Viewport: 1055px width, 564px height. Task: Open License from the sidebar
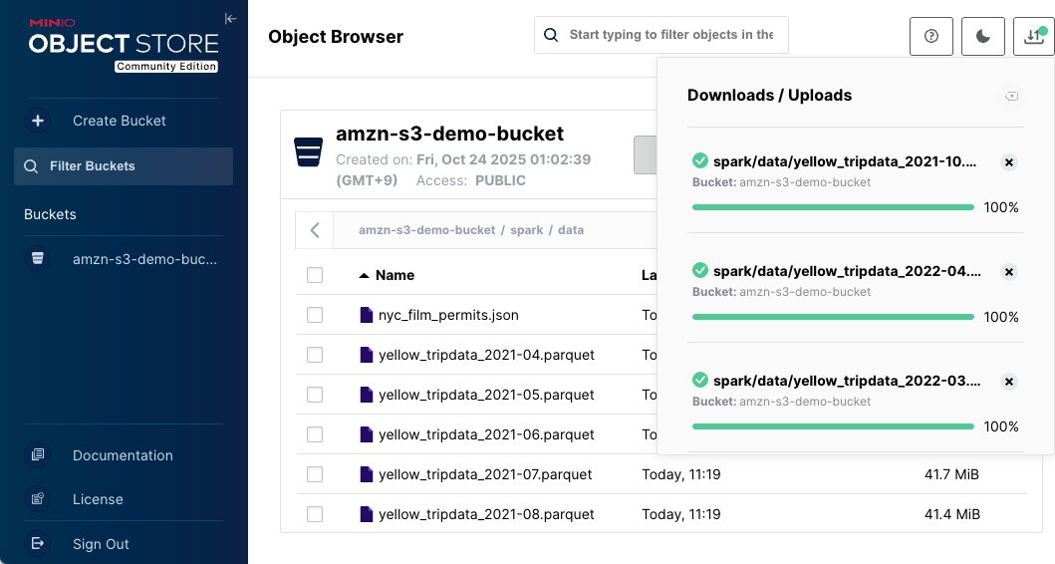coord(98,499)
